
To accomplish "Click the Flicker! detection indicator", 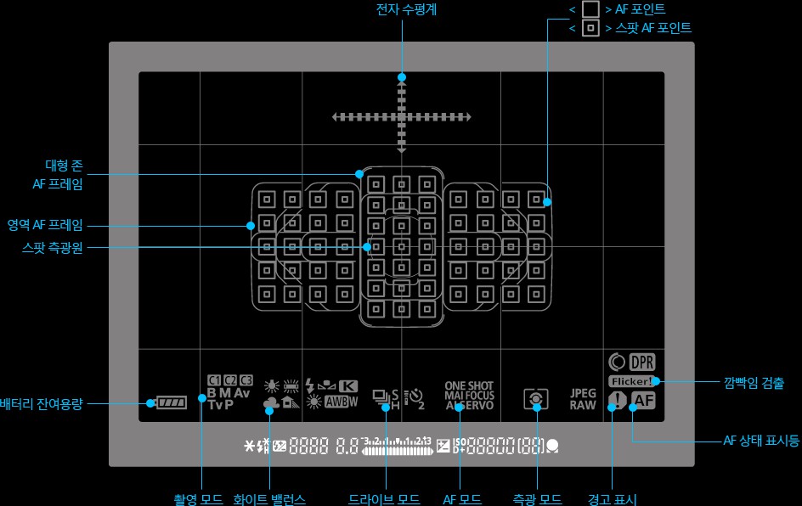I will 631,381.
